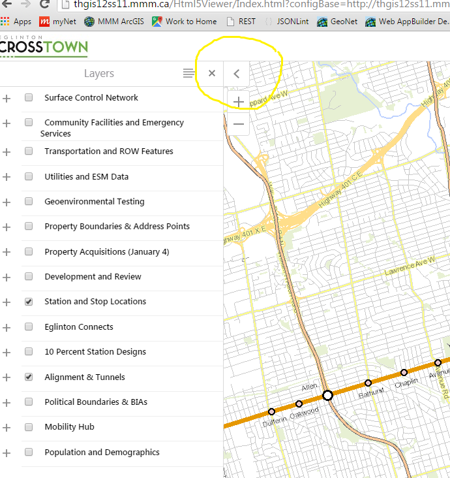This screenshot has height=478, width=450.
Task: Go back in browser history
Action: tap(7, 4)
